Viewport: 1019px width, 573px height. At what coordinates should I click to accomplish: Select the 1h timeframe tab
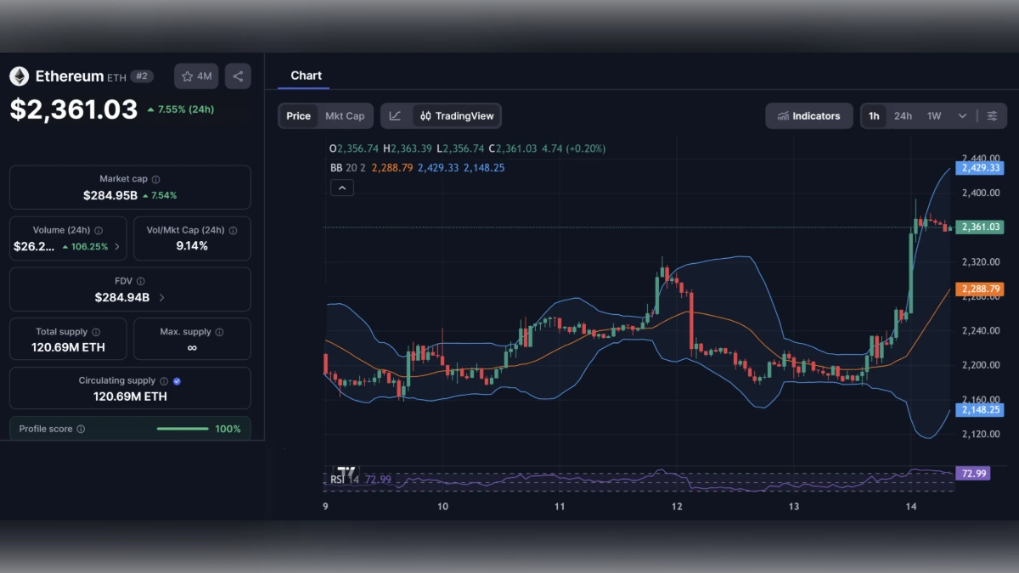874,115
